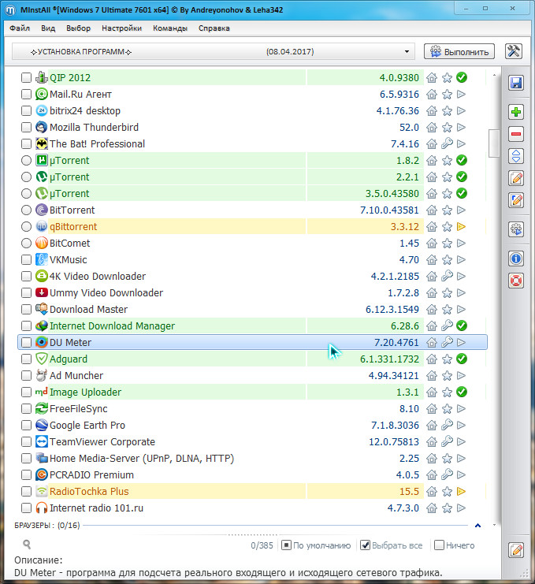Click the settings gear icon in sidebar

click(x=515, y=229)
